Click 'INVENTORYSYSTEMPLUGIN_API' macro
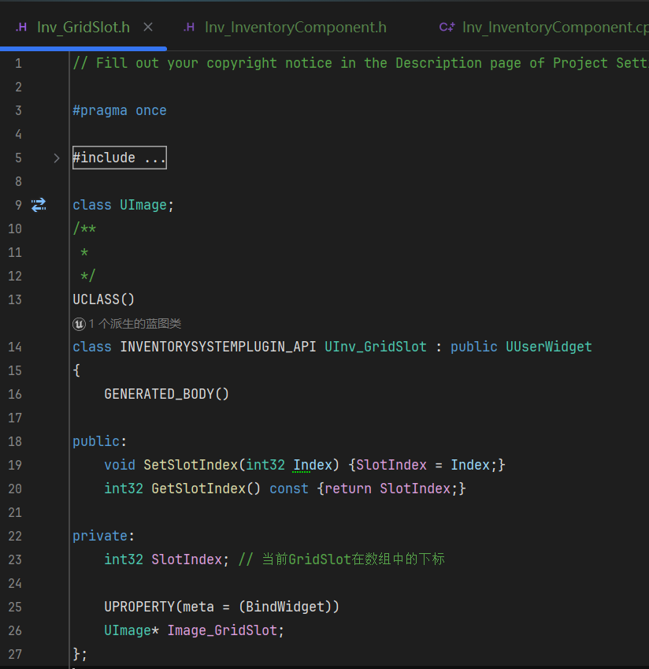The height and width of the screenshot is (669, 649). coord(218,347)
